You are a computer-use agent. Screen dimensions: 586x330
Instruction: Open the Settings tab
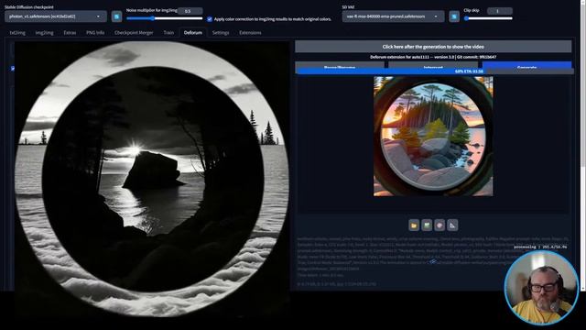tap(221, 33)
